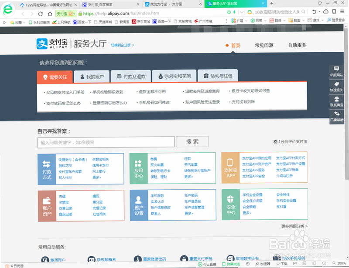This screenshot has width=349, height=268.
Task: Click the browser refresh icon
Action: (x=40, y=14)
